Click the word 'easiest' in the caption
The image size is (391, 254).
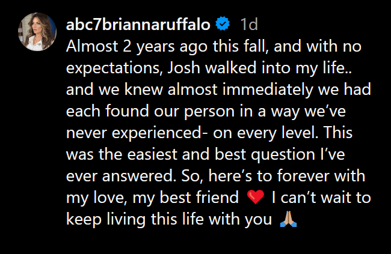[152, 154]
